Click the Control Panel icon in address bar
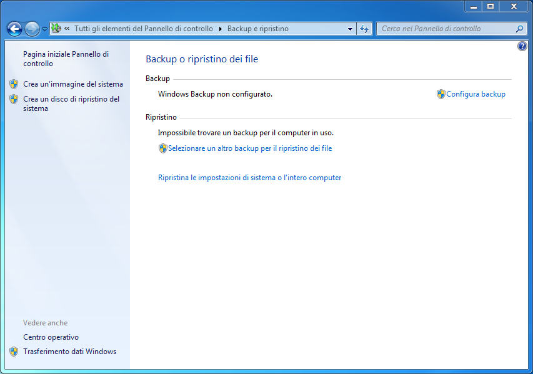This screenshot has height=374, width=533. tap(56, 29)
